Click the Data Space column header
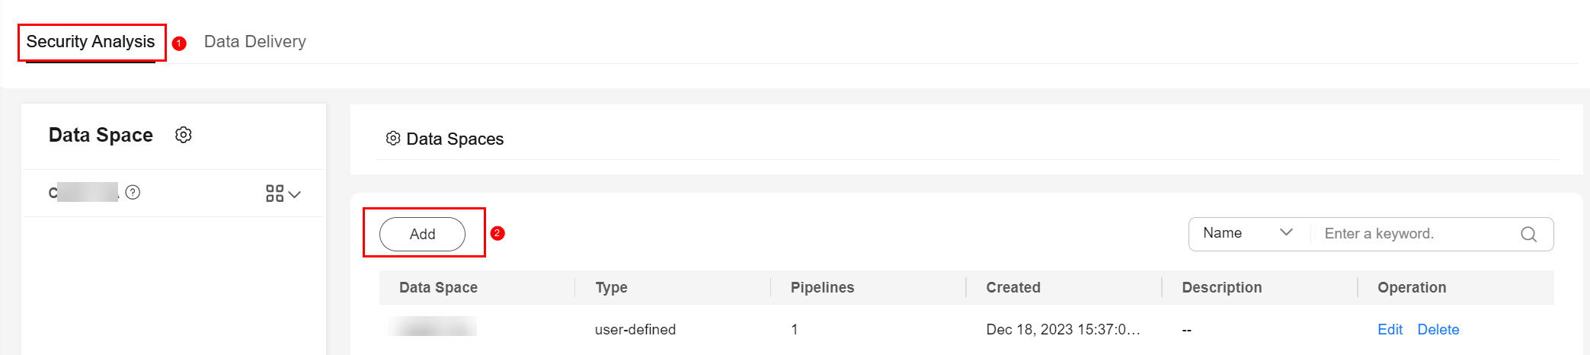Image resolution: width=1590 pixels, height=355 pixels. pyautogui.click(x=438, y=287)
